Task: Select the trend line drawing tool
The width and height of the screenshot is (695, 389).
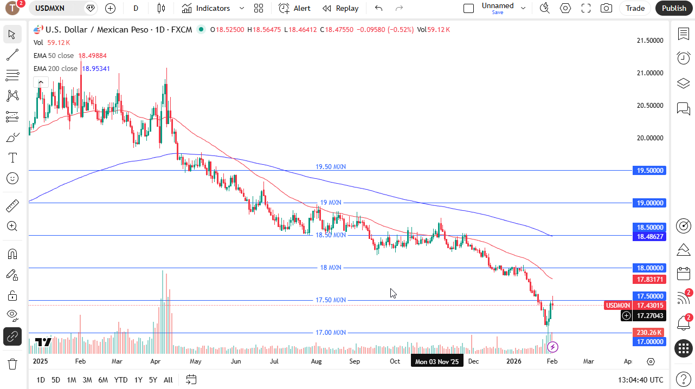Action: pos(12,55)
